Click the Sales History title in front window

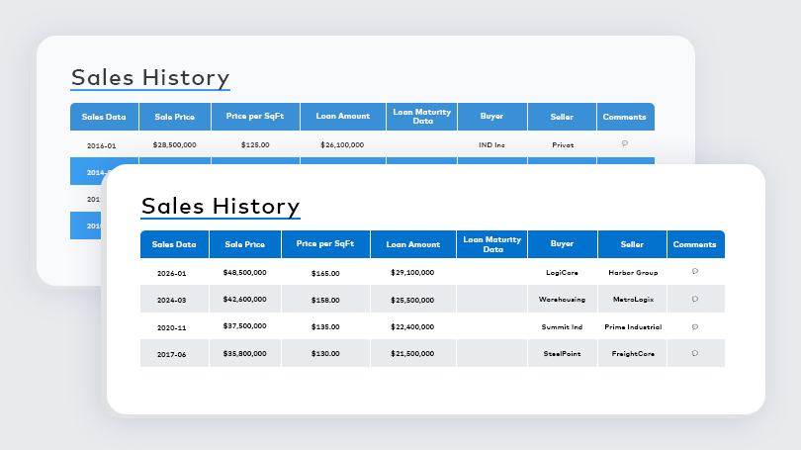[x=221, y=206]
